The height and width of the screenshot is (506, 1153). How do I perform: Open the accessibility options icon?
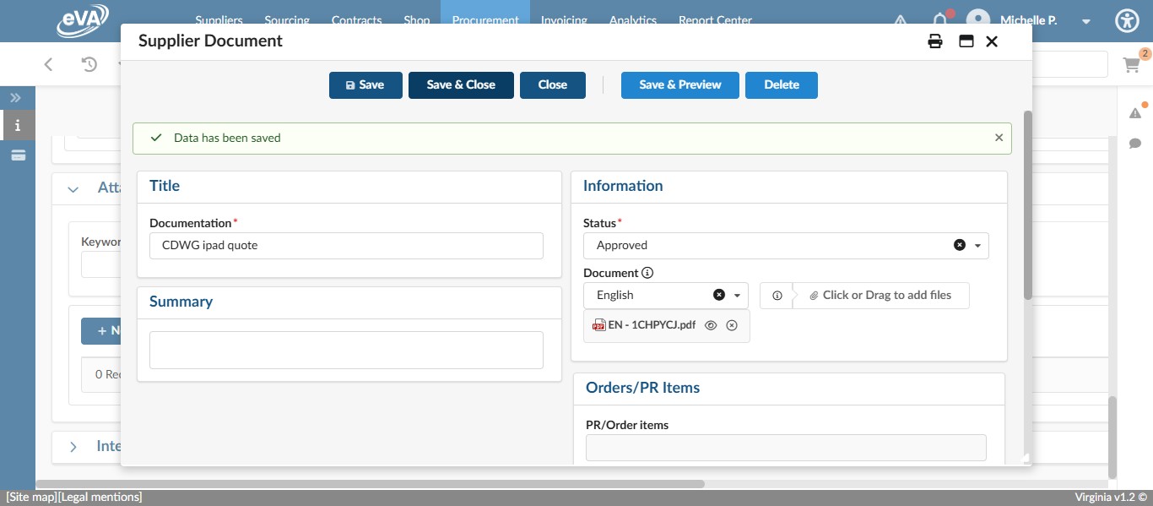[1127, 20]
